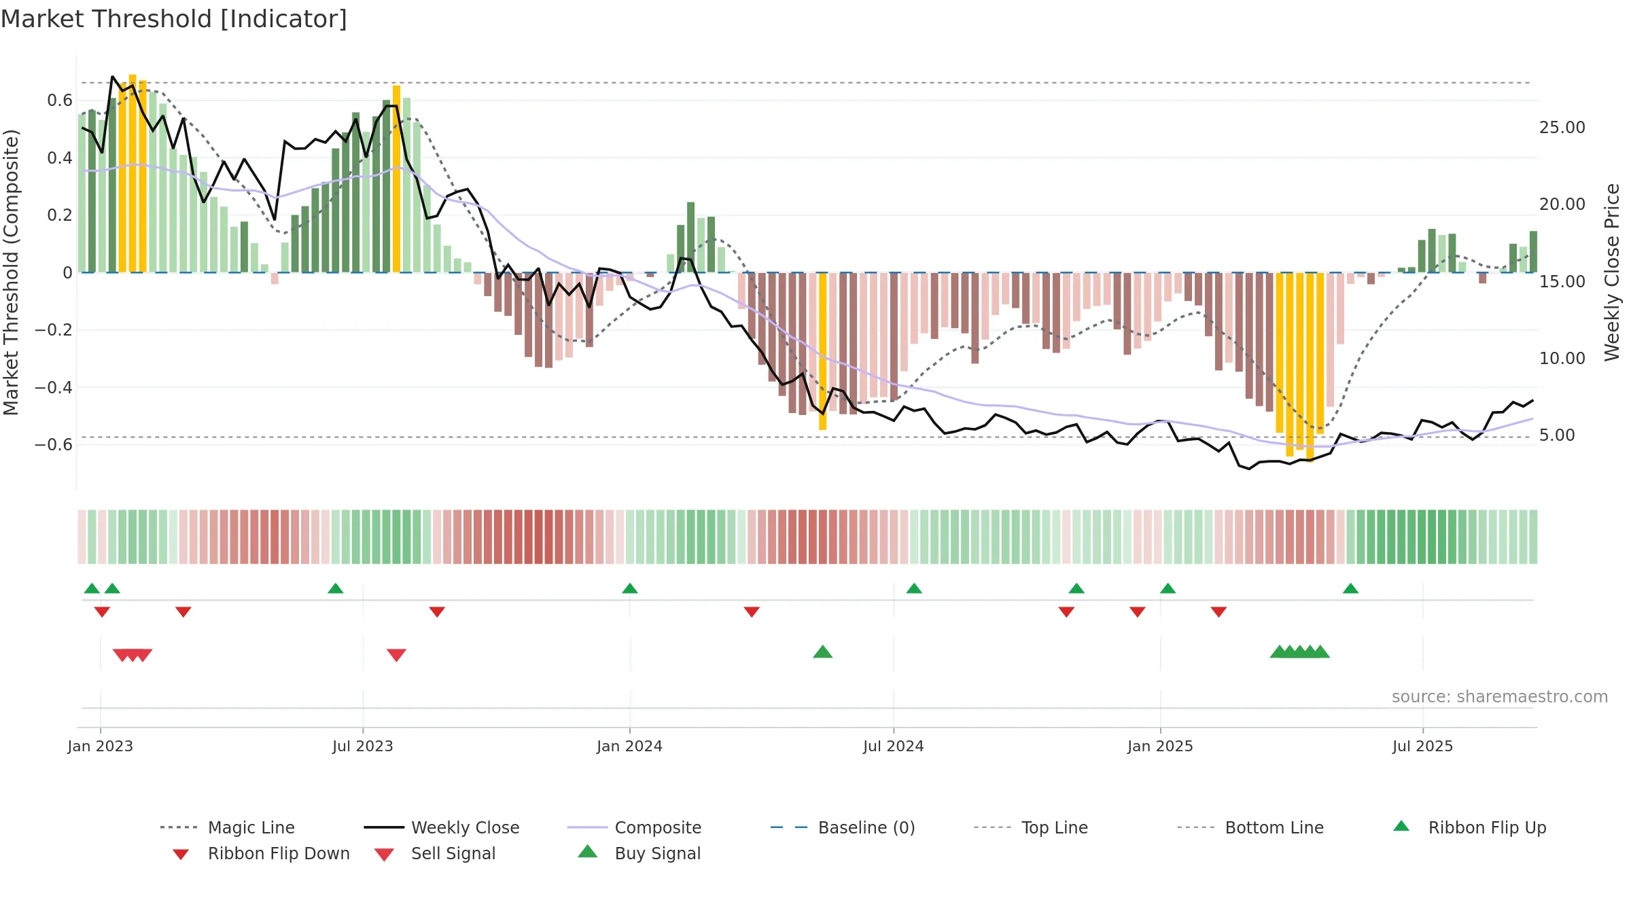This screenshot has height=917, width=1631.
Task: Click the Jan 2024 x-axis label
Action: point(630,746)
